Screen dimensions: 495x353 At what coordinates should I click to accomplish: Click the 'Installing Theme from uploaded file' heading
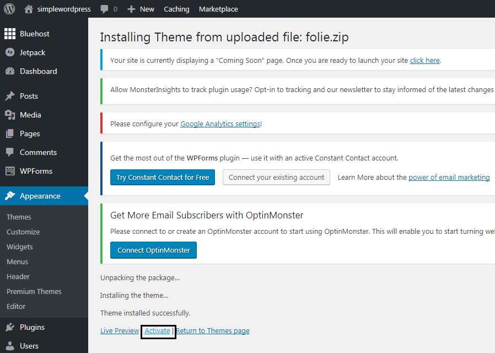pyautogui.click(x=224, y=38)
